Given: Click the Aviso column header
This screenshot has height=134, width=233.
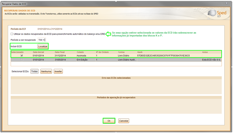Looking at the screenshot, I should tap(212, 52).
